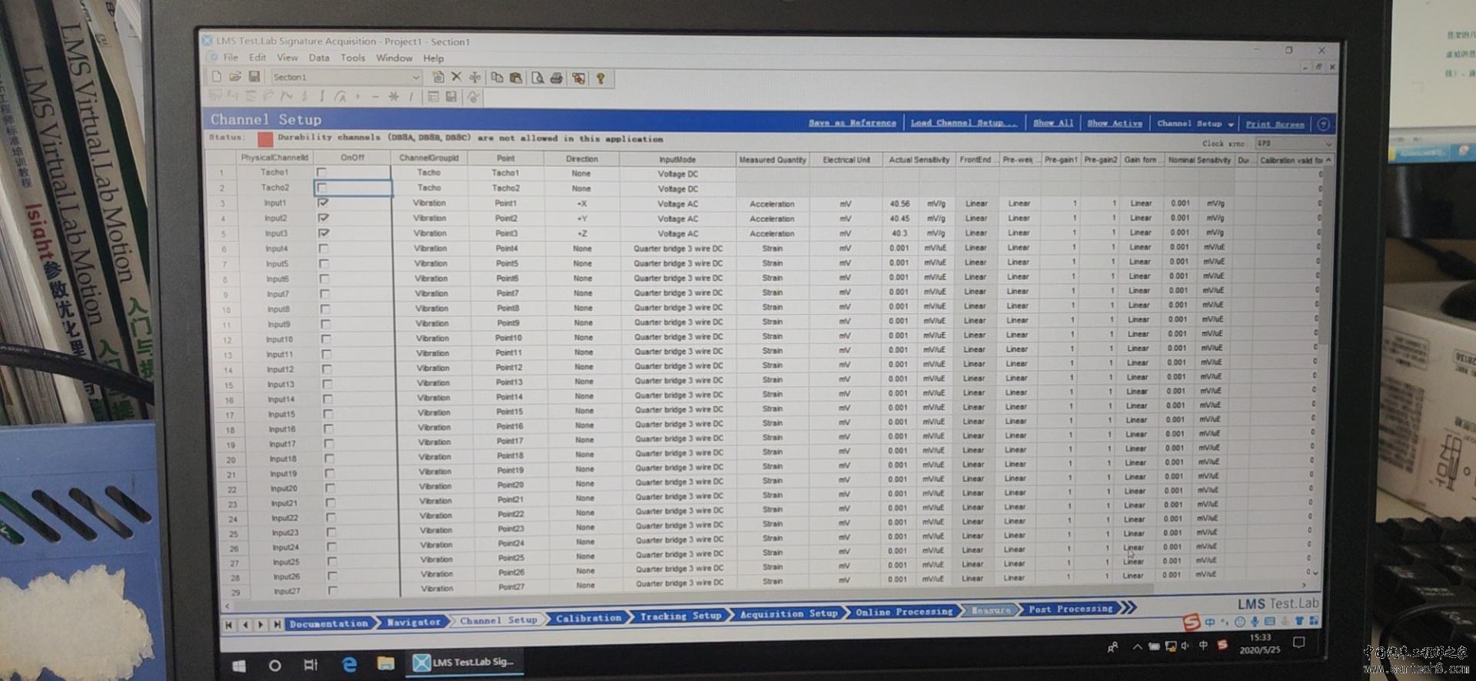The image size is (1476, 681).
Task: Open the View menu
Action: point(288,58)
